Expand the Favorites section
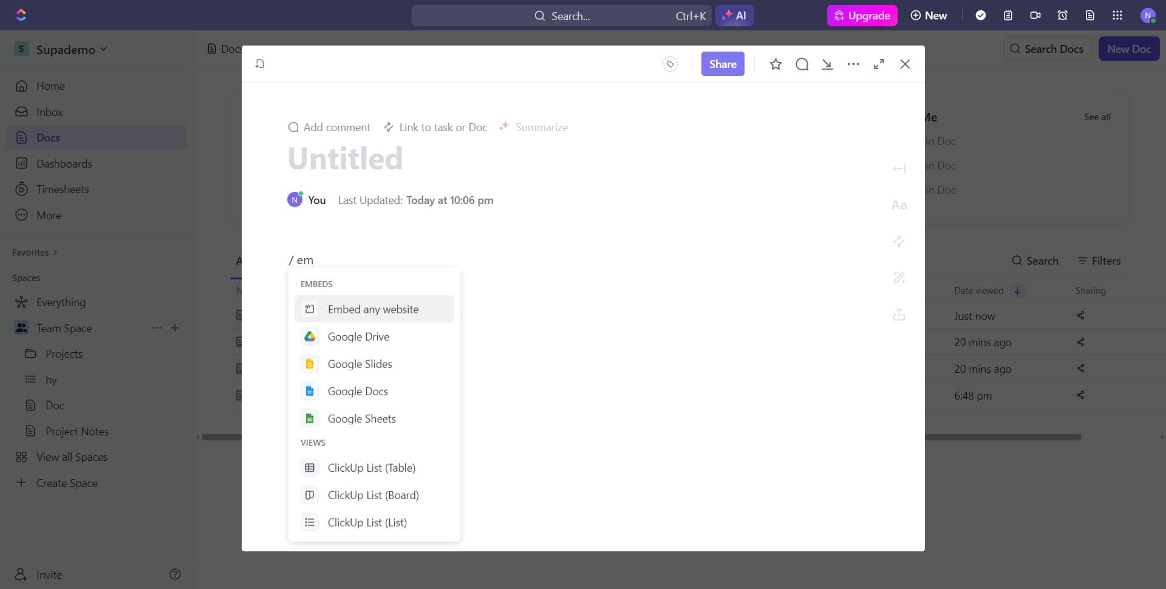The image size is (1166, 589). coord(55,252)
